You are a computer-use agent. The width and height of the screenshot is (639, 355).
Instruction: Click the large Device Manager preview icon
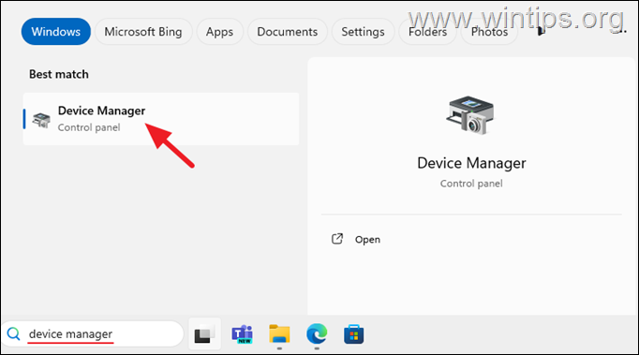click(469, 116)
